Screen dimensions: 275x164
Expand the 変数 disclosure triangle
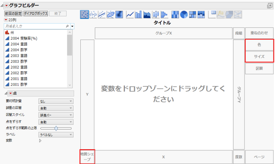40,140
